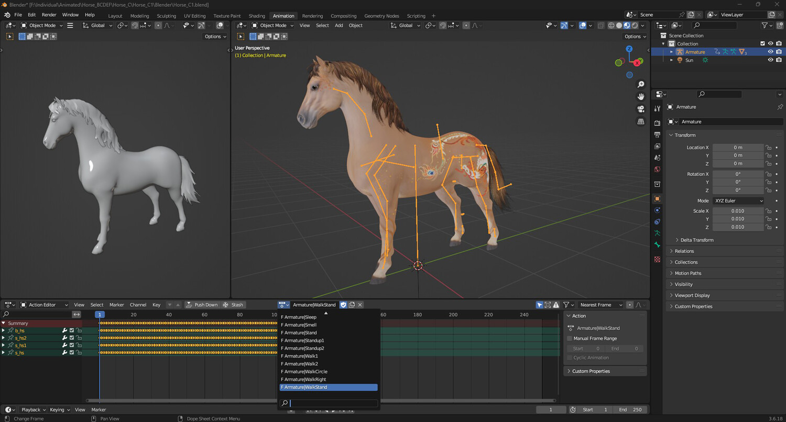Switch to orthographic grid view icon

click(640, 121)
